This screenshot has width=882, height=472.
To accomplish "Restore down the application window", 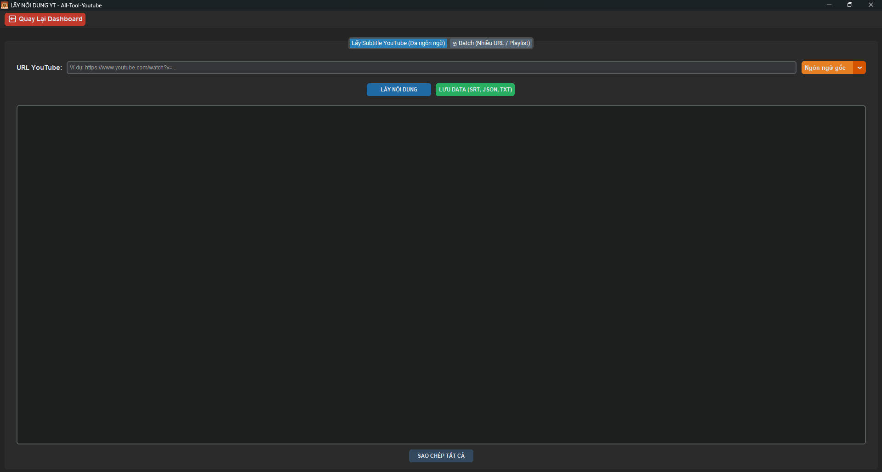I will 849,5.
